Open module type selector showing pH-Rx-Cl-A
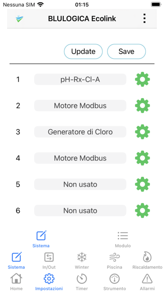The width and height of the screenshot is (164, 292). [x=80, y=79]
